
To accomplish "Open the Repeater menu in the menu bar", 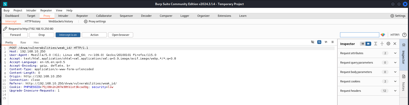I will click(x=46, y=10).
